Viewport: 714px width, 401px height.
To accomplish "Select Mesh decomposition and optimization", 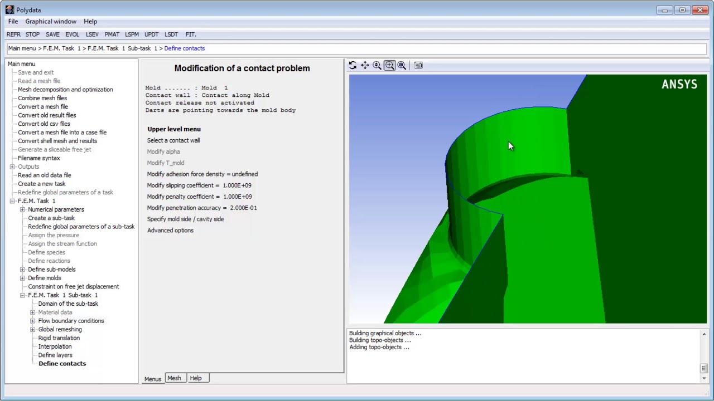I will click(65, 90).
